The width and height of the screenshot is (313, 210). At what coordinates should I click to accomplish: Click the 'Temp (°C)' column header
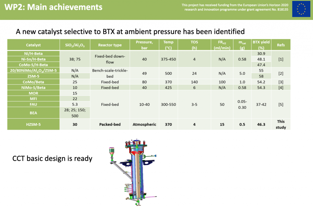[168, 45]
